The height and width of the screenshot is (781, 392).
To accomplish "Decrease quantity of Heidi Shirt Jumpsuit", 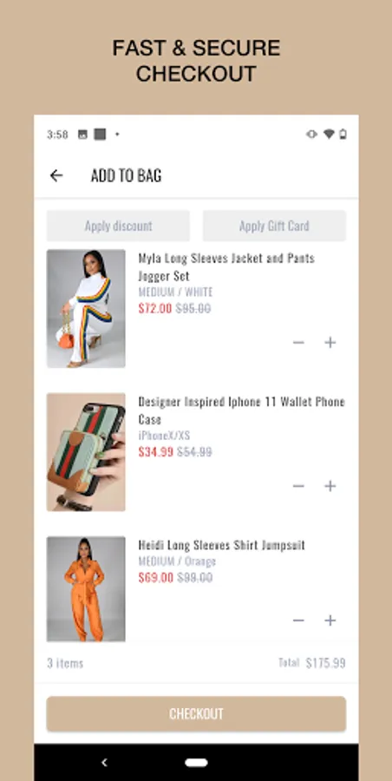I will [x=298, y=620].
